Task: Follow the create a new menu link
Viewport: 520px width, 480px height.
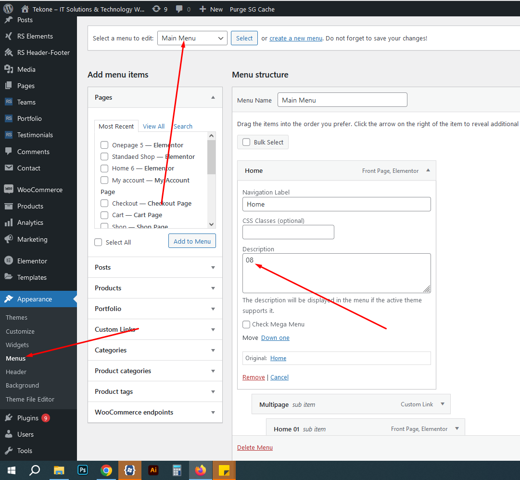Action: 296,38
